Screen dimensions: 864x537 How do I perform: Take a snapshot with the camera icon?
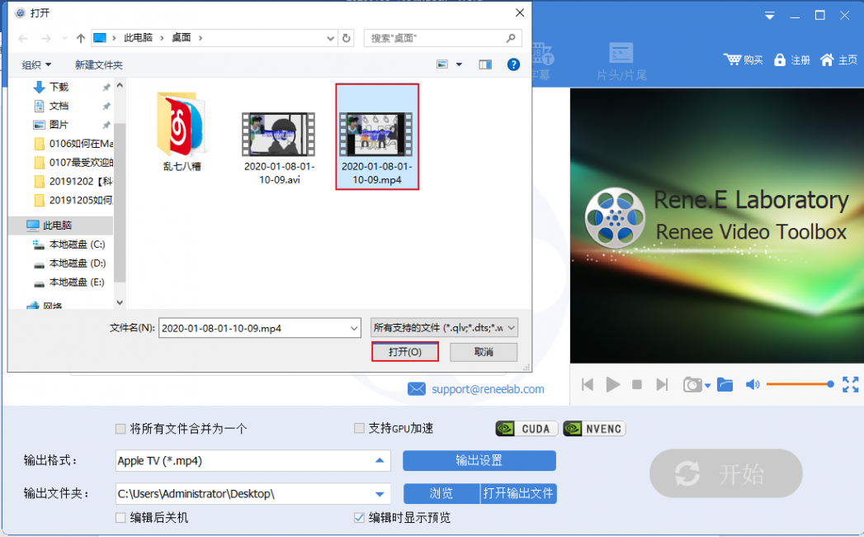692,384
